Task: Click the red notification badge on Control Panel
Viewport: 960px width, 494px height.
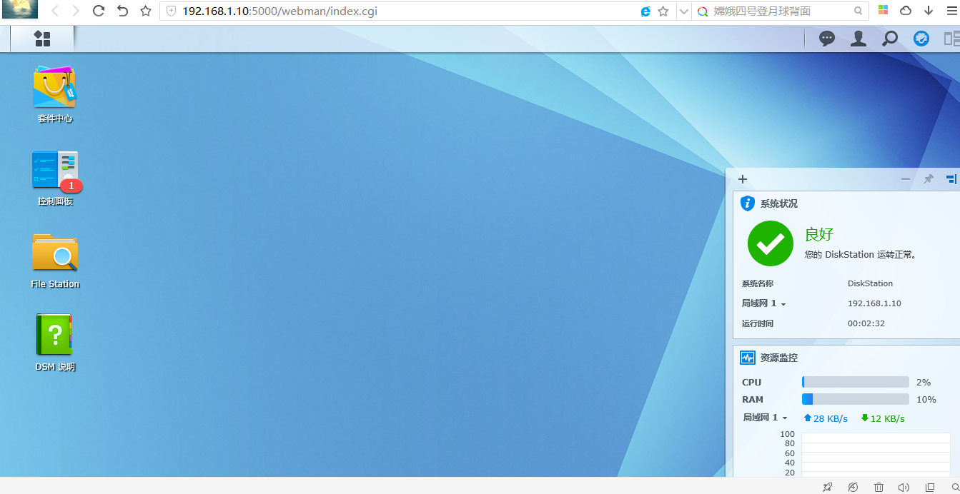Action: 71,186
